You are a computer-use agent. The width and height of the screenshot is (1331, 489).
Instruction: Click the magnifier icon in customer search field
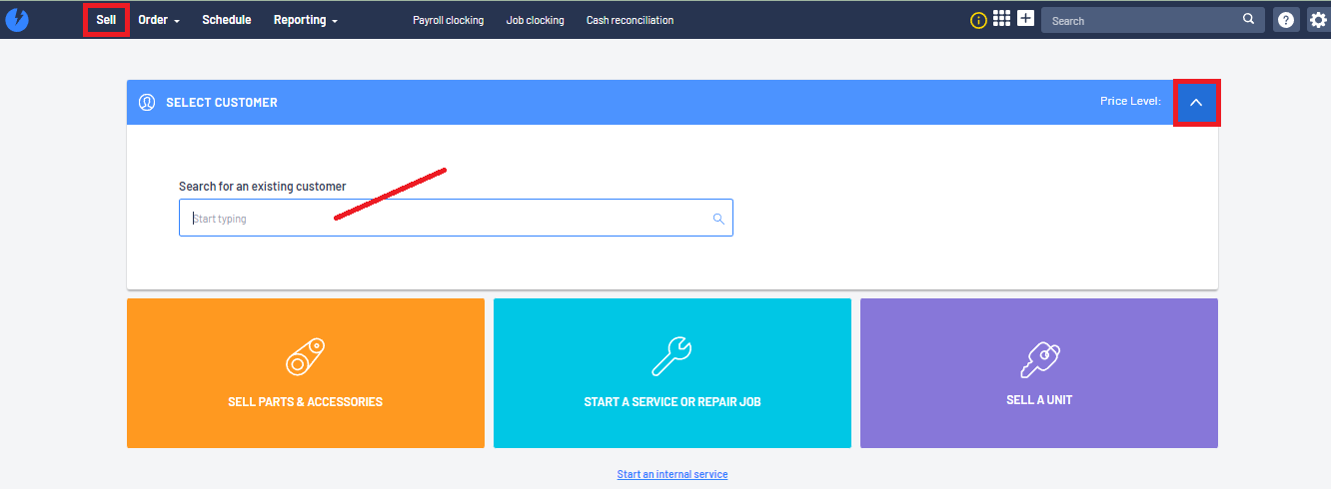718,219
